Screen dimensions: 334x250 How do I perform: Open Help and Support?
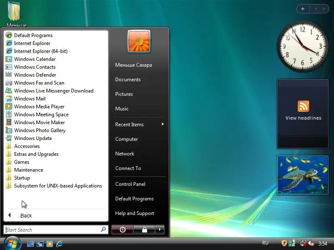click(134, 213)
